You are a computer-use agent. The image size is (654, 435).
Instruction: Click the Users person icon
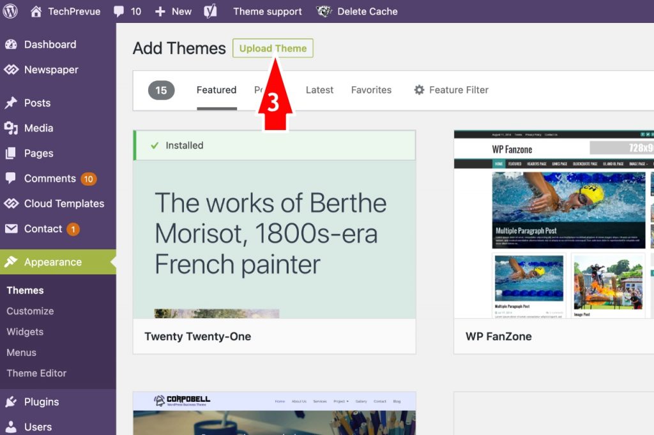pos(11,427)
